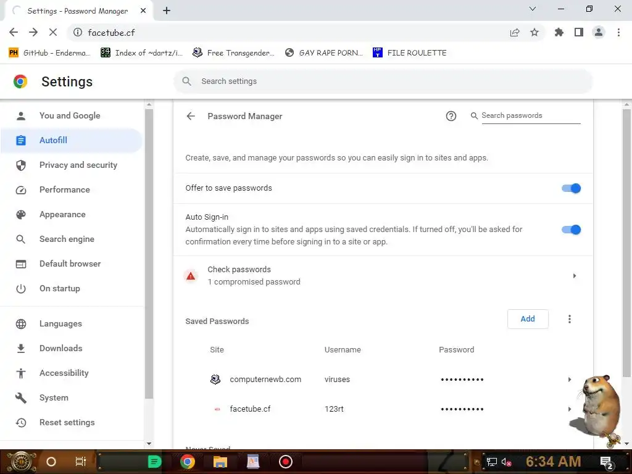The height and width of the screenshot is (474, 632).
Task: Expand the computernewb.com password entry
Action: (570, 380)
